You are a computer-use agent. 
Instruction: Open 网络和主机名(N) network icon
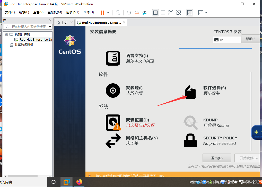point(113,141)
